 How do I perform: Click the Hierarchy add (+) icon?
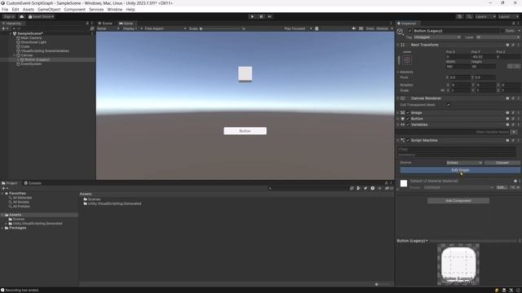(3, 28)
